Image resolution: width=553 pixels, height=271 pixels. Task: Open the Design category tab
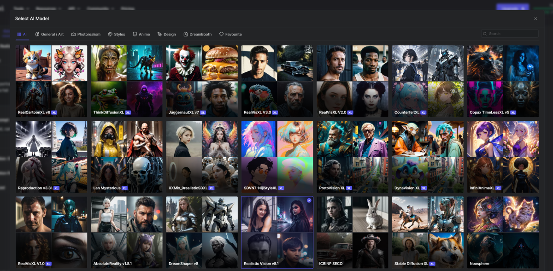tap(167, 34)
